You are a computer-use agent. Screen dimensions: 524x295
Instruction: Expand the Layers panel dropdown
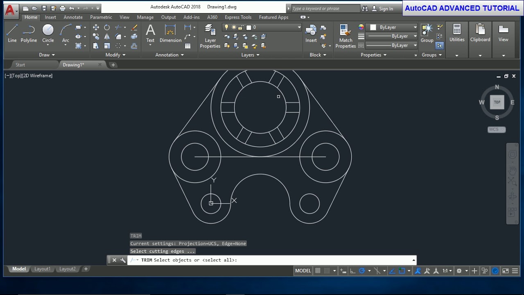(250, 55)
